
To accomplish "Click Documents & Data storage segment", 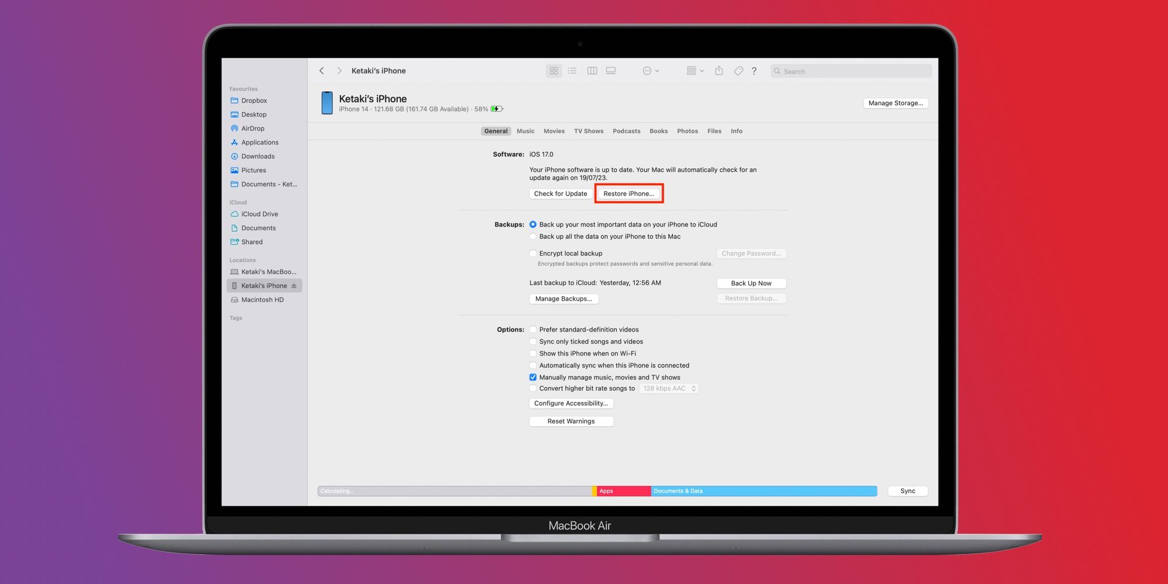I will coord(764,491).
